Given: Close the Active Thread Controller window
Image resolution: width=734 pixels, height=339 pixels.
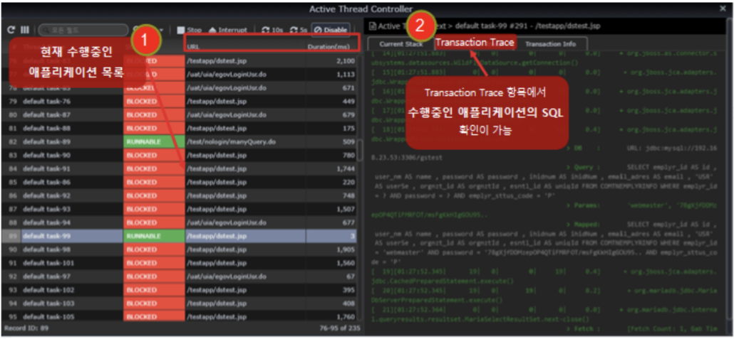Looking at the screenshot, I should point(723,9).
